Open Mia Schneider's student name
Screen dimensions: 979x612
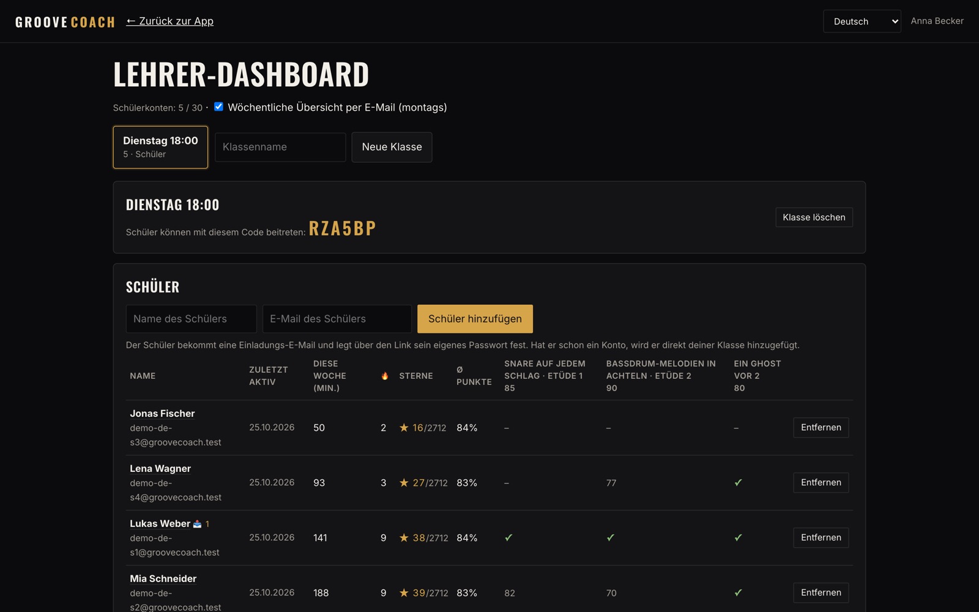coord(163,579)
